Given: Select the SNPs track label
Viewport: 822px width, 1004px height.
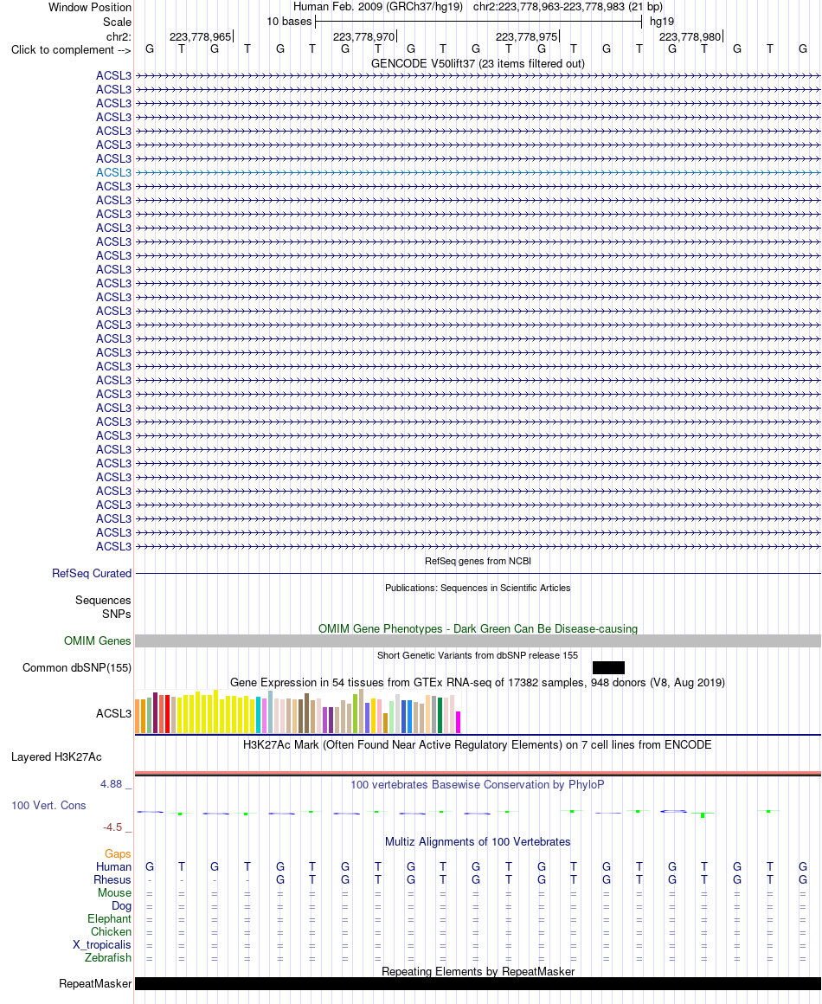Looking at the screenshot, I should click(117, 614).
